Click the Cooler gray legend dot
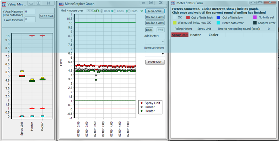The height and width of the screenshot is (141, 279). [142, 107]
